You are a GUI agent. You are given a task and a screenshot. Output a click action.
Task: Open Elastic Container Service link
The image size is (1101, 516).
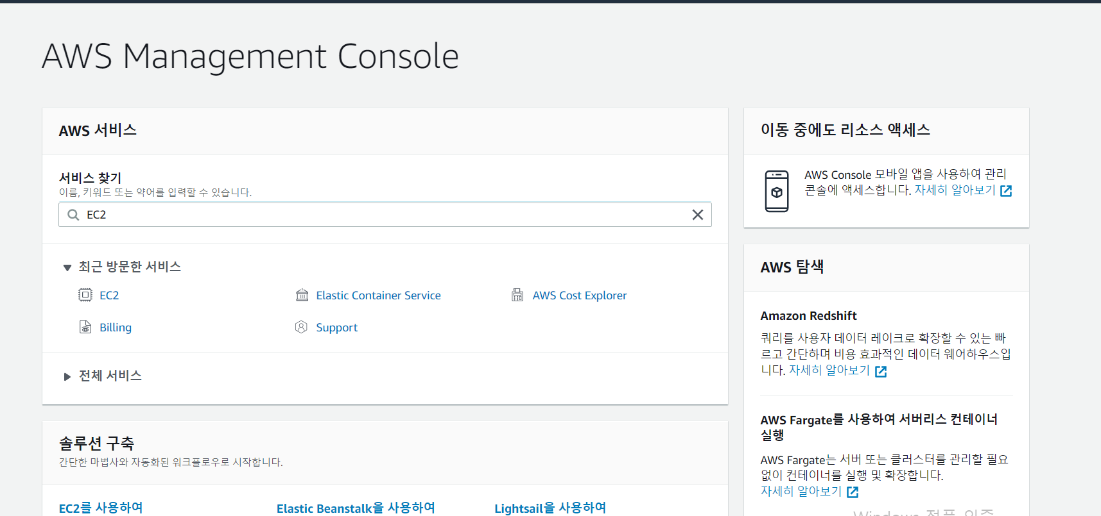[x=378, y=295]
